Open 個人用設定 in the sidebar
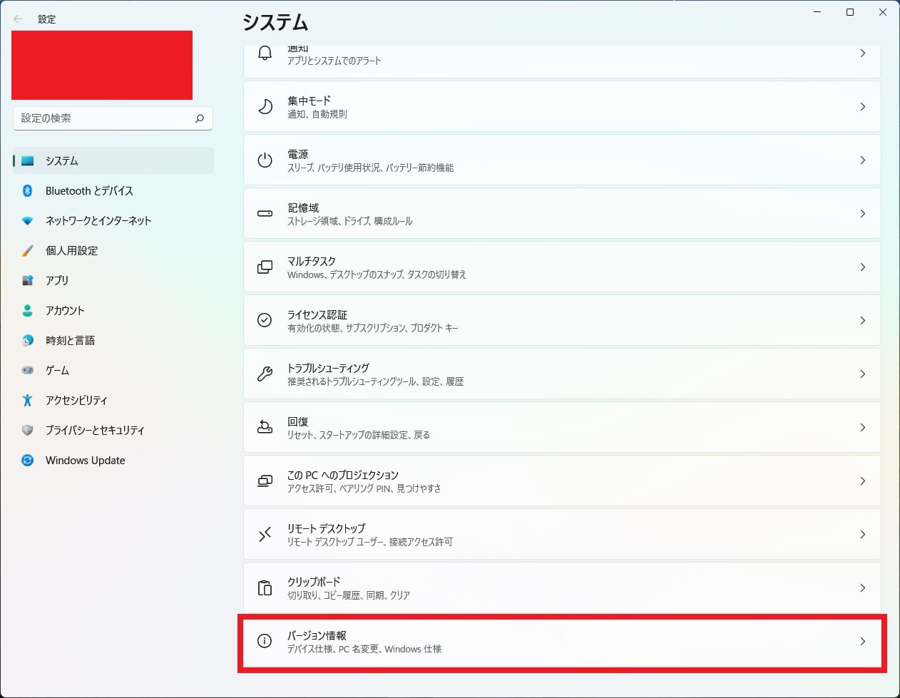900x698 pixels. click(113, 250)
